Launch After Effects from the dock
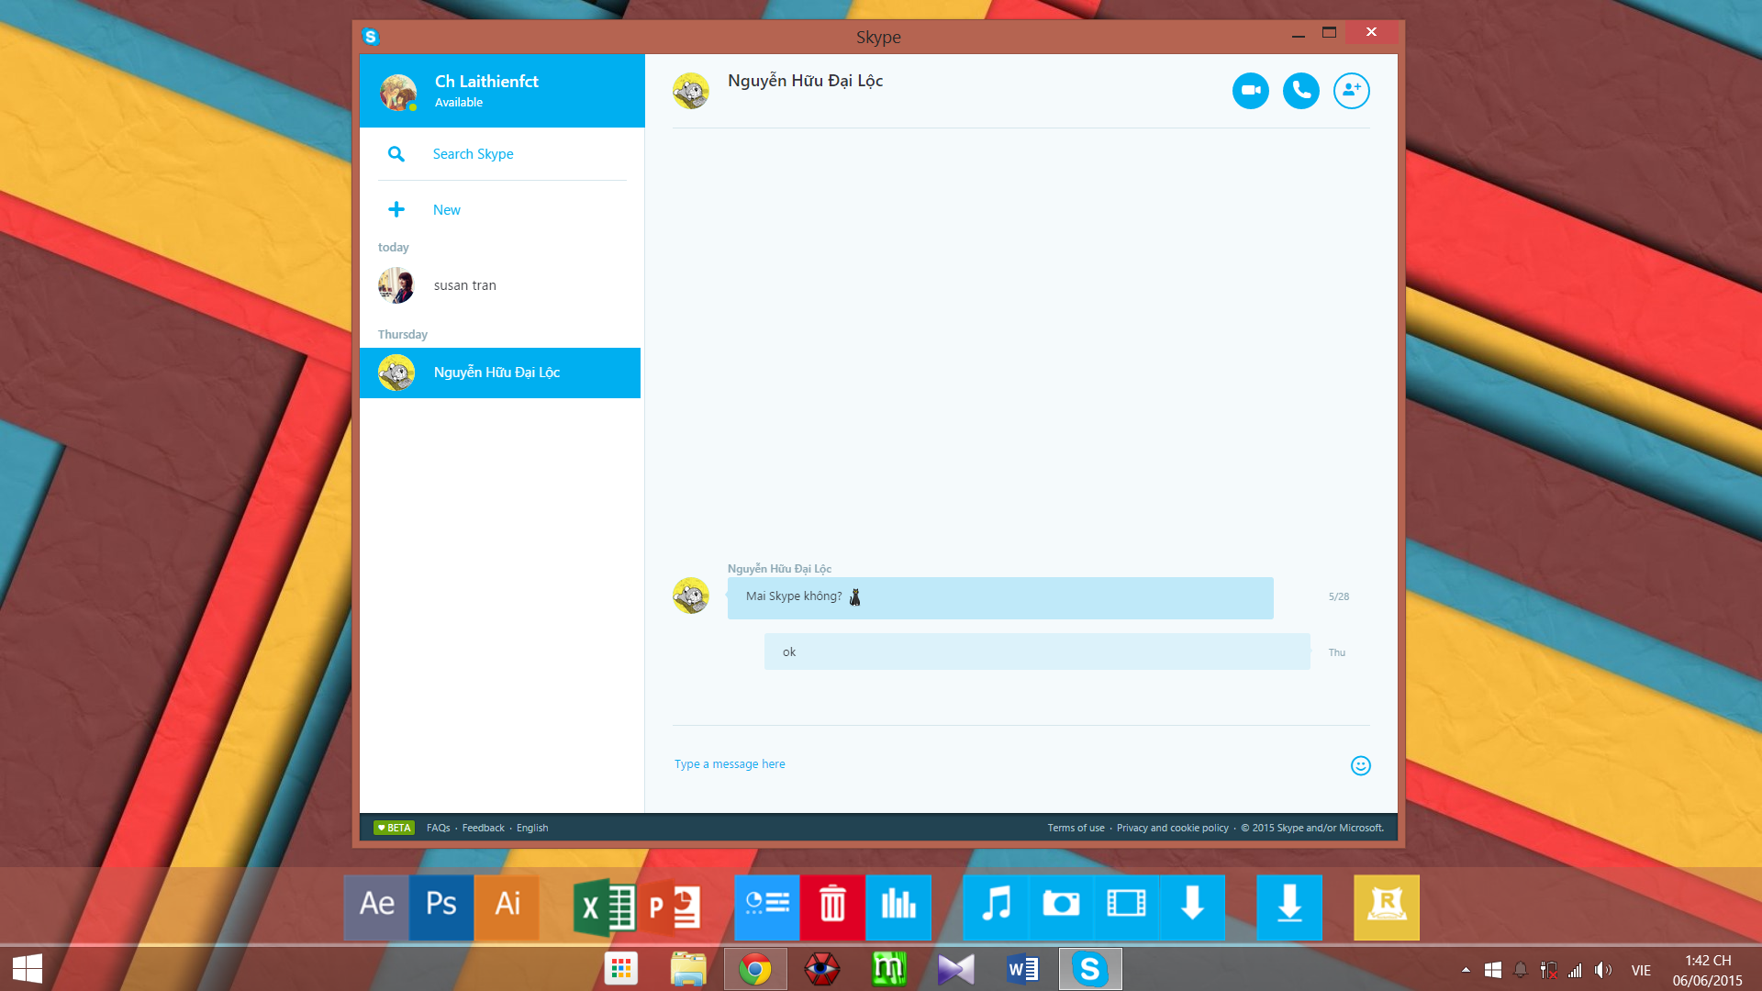 point(376,907)
